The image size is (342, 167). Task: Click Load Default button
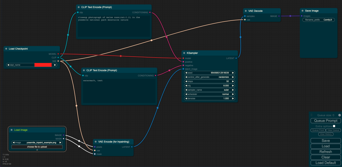(x=326, y=163)
